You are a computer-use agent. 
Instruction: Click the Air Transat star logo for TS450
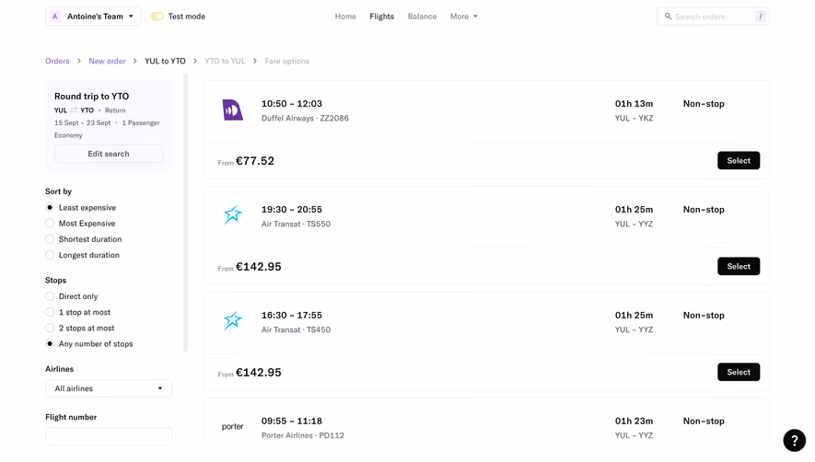coord(232,320)
